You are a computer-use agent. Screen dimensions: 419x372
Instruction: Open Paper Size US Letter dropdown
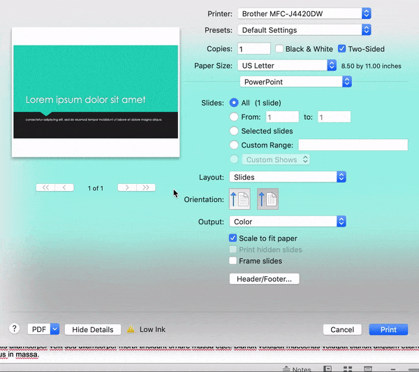click(287, 66)
